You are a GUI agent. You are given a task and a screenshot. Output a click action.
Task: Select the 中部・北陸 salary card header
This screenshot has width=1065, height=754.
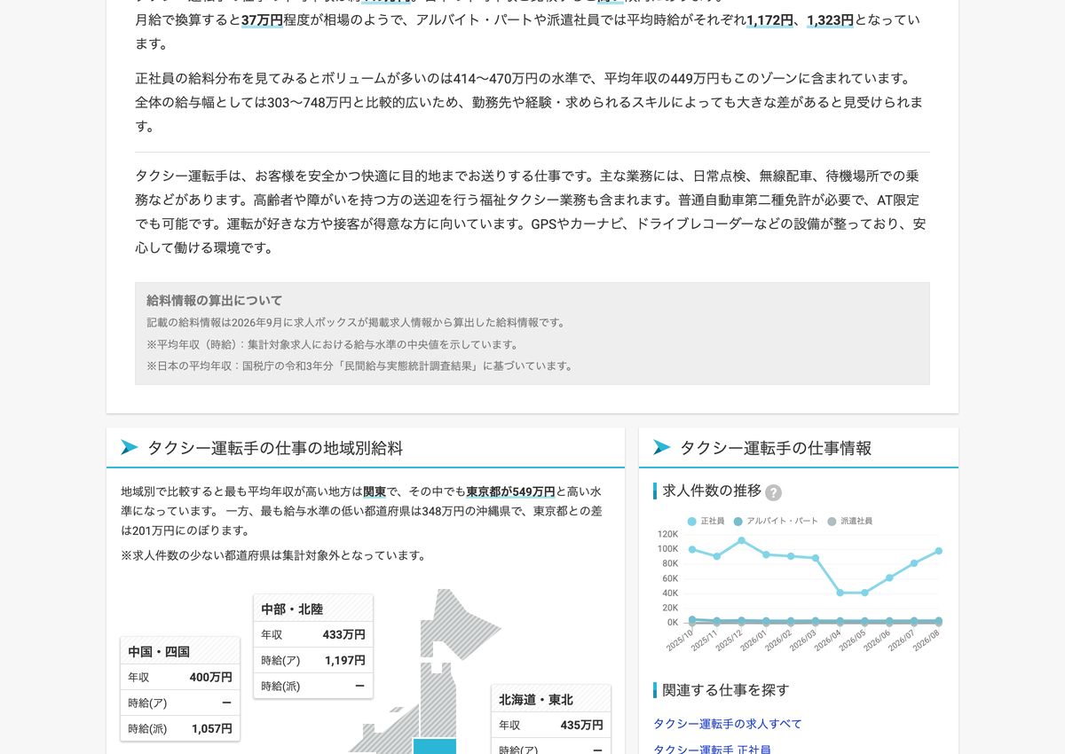[x=313, y=609]
